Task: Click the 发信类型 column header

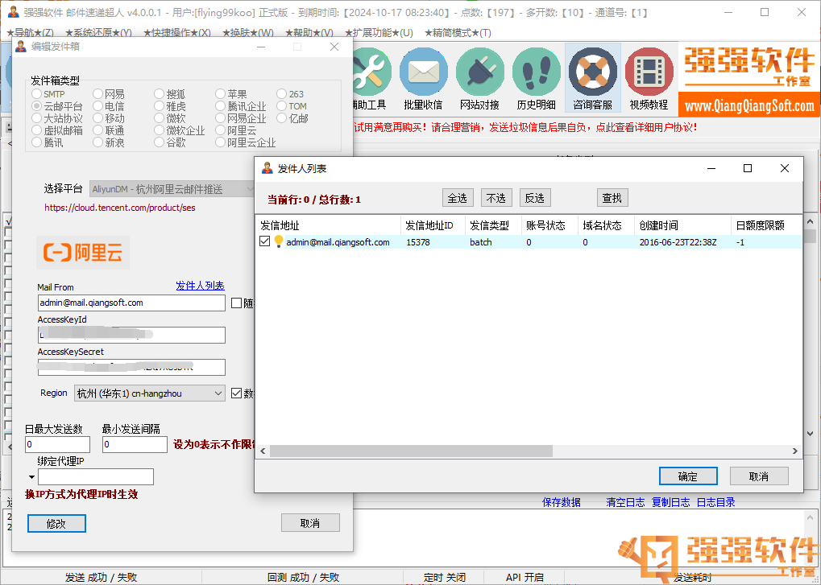Action: [x=493, y=225]
